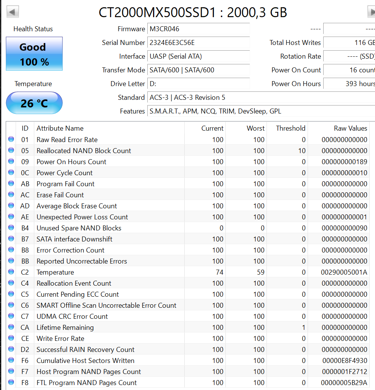Select the Serial Number field 2324E6E3C56E
The height and width of the screenshot is (390, 375).
click(x=199, y=43)
